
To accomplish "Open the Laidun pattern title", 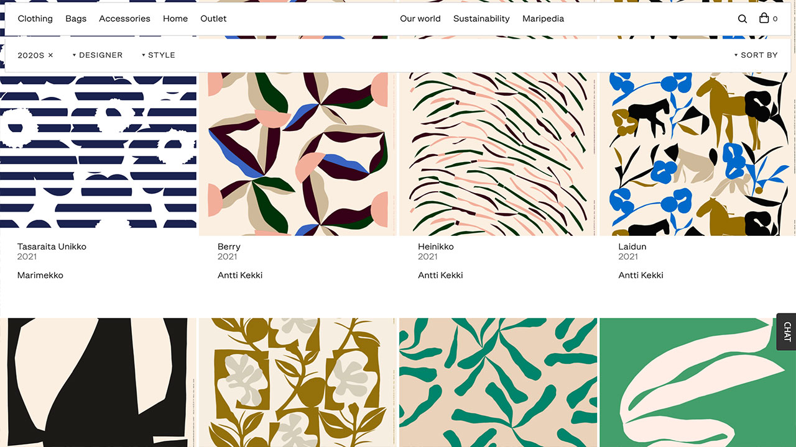I will pyautogui.click(x=632, y=246).
